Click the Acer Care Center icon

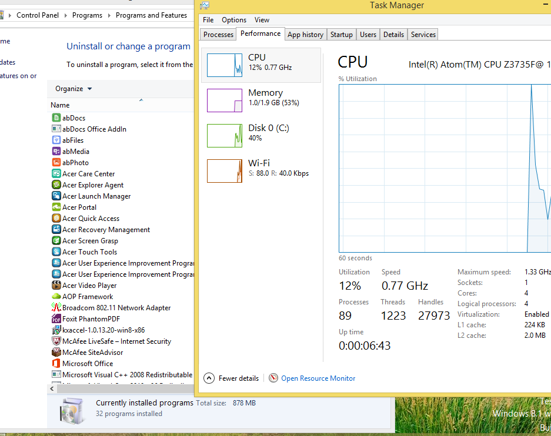tap(56, 173)
